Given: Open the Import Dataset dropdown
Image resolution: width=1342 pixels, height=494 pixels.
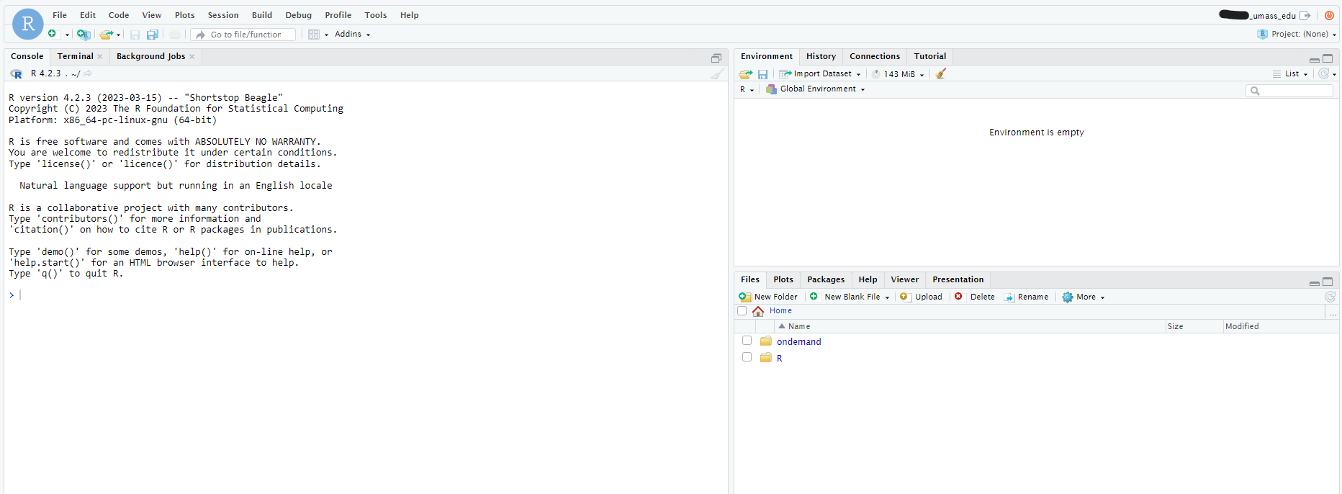Looking at the screenshot, I should [821, 74].
